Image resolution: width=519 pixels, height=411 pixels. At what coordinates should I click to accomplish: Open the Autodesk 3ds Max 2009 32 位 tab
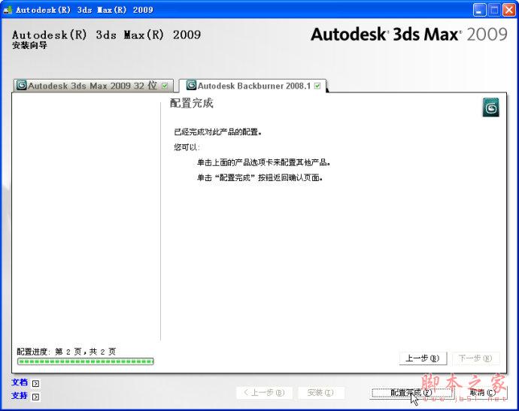pos(93,86)
